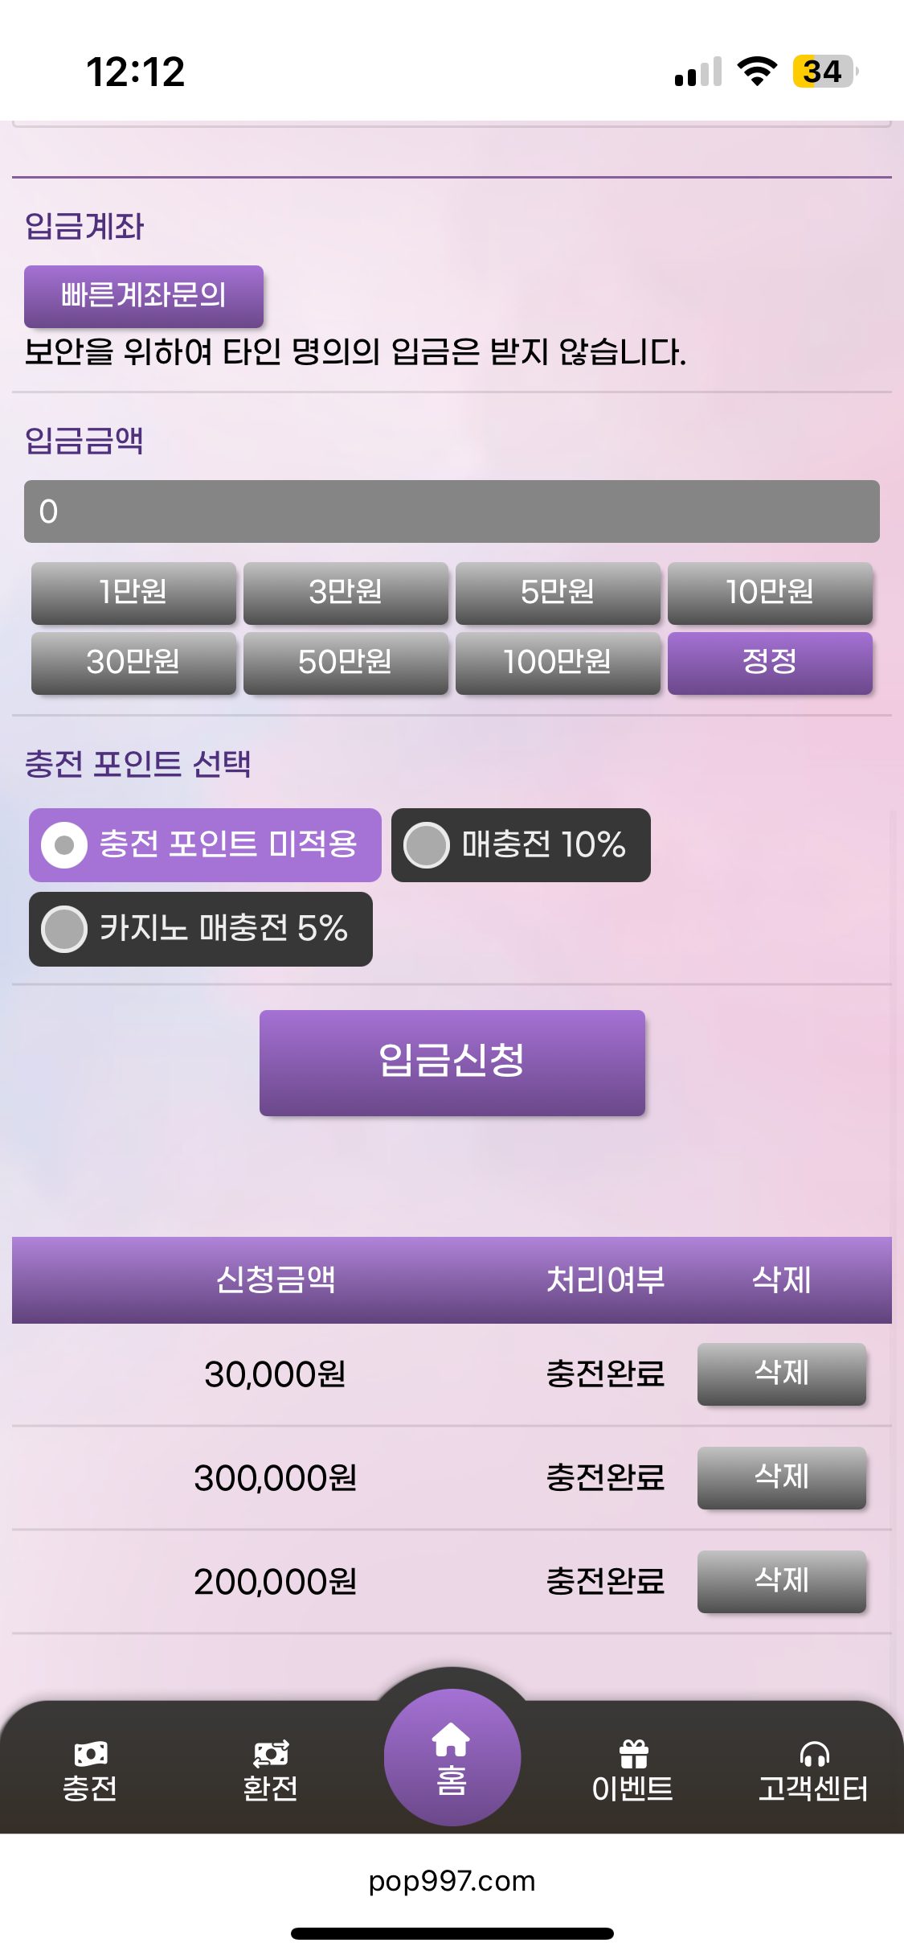
Task: Tap the battery indicator icon
Action: pos(824,72)
